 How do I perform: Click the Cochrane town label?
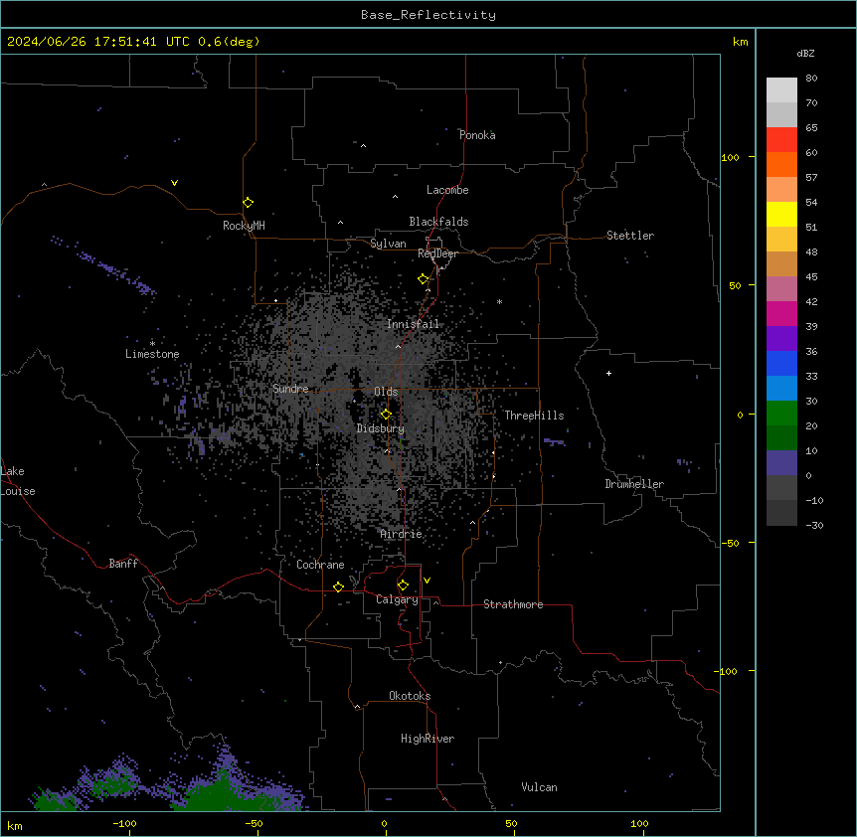click(320, 565)
